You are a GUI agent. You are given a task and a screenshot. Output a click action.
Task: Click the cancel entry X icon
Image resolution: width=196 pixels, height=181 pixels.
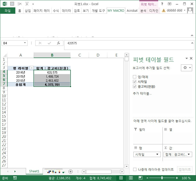pyautogui.click(x=40, y=43)
